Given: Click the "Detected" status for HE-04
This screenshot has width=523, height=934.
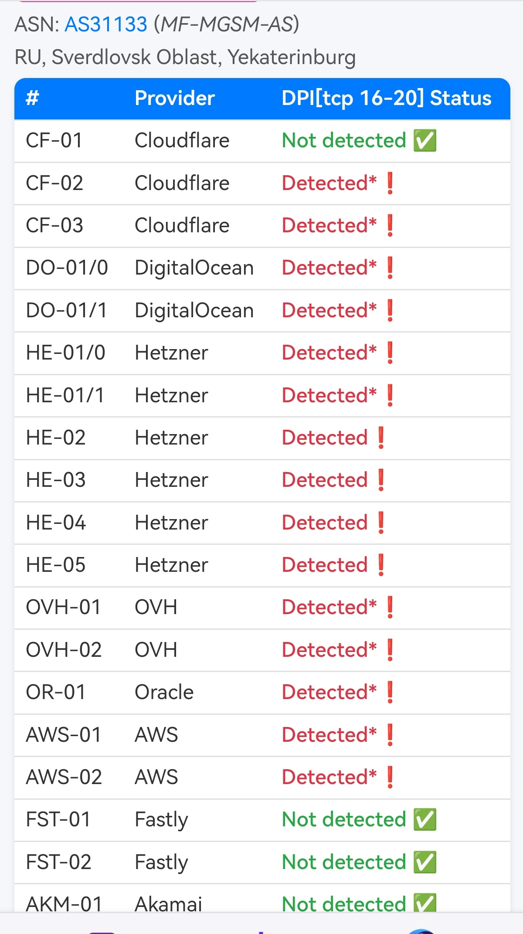Looking at the screenshot, I should [x=325, y=523].
